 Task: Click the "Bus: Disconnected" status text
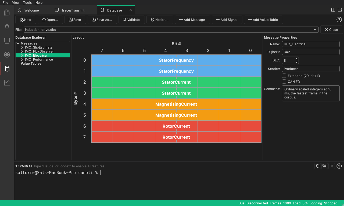coord(253,203)
